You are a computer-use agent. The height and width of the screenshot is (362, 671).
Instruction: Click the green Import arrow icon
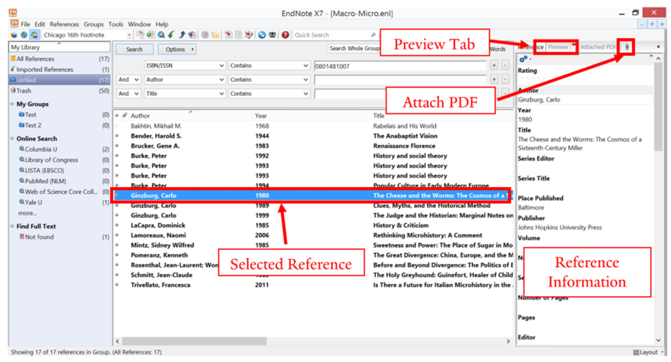pyautogui.click(x=171, y=35)
